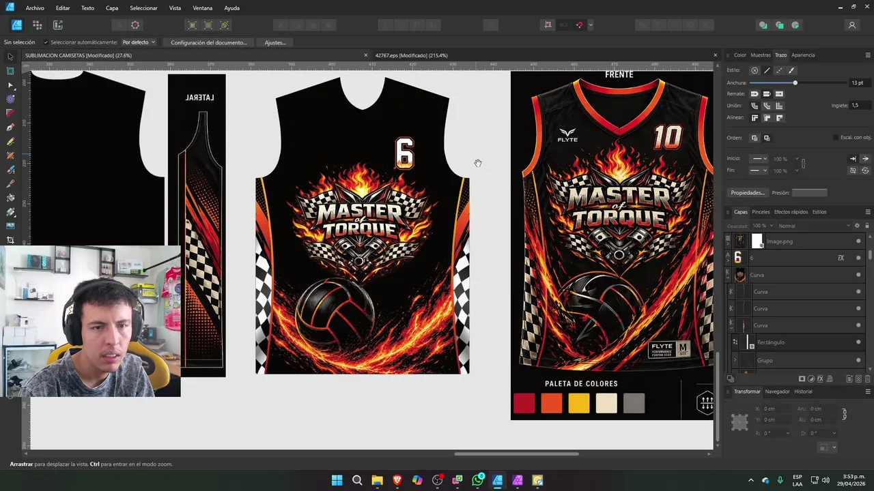874x491 pixels.
Task: Click the snapping magnet toolbar icon
Action: 579,25
